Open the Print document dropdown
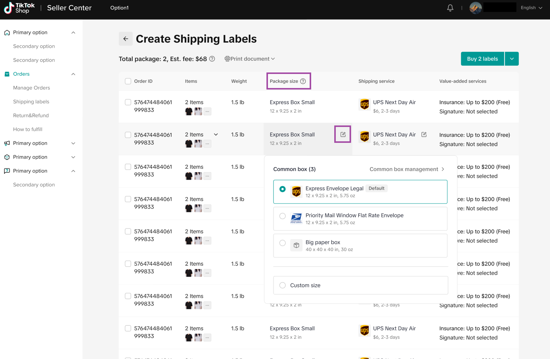This screenshot has width=550, height=359. (250, 59)
